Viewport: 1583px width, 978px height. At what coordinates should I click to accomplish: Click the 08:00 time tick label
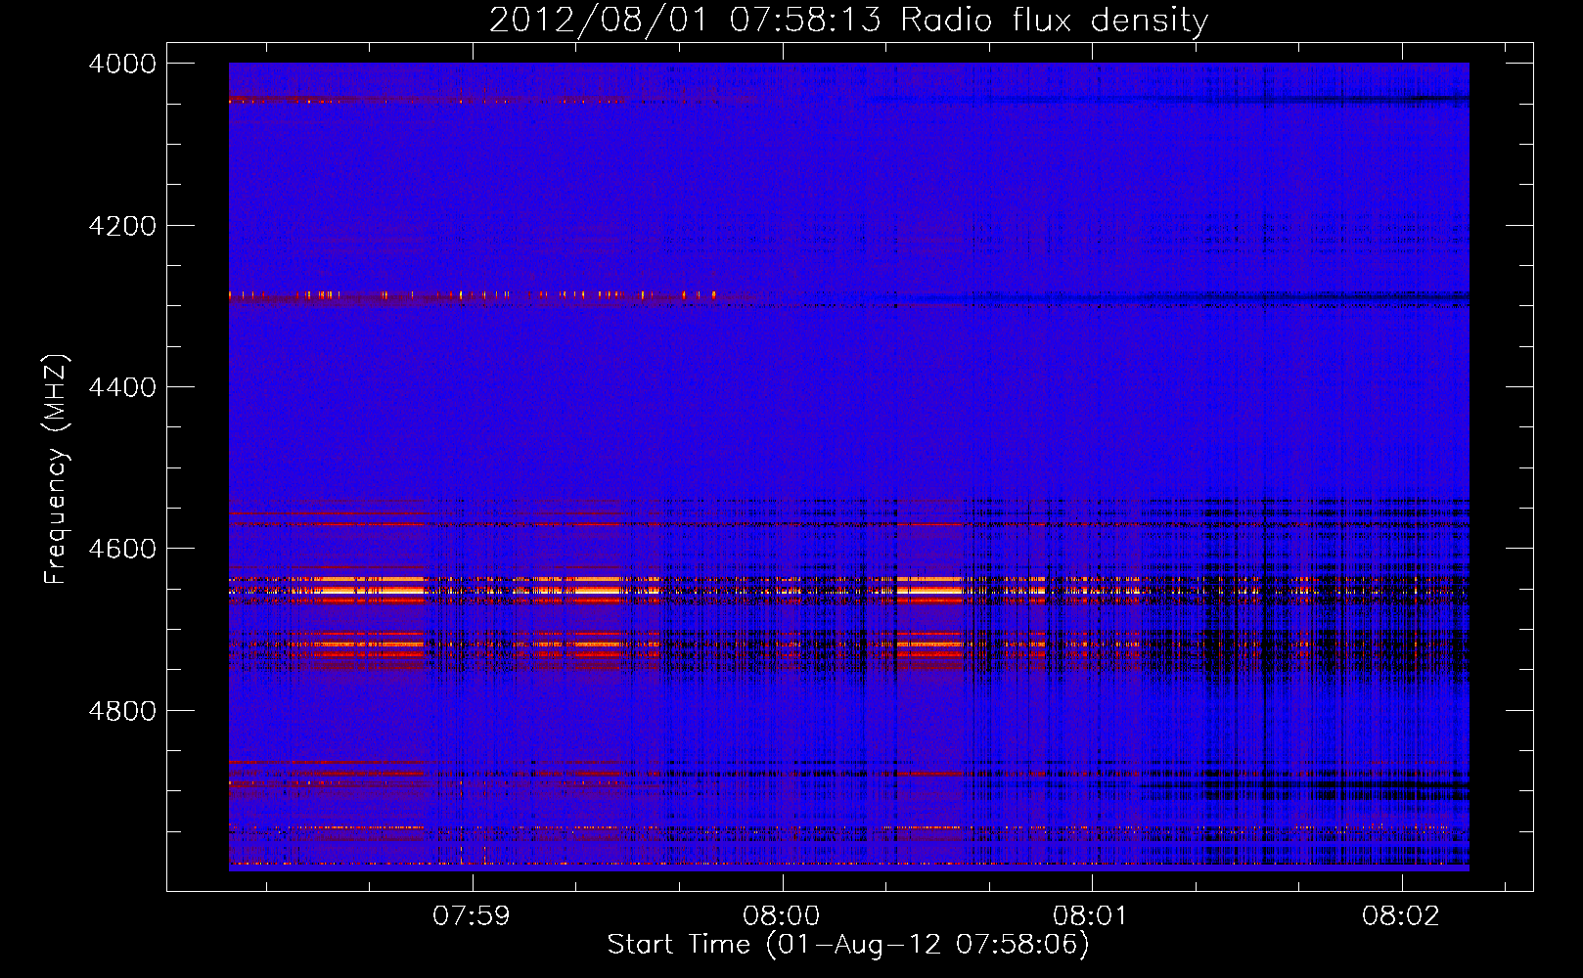pos(781,916)
